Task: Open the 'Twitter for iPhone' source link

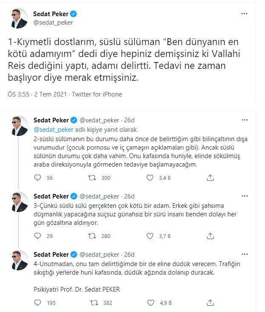Action: tap(97, 94)
